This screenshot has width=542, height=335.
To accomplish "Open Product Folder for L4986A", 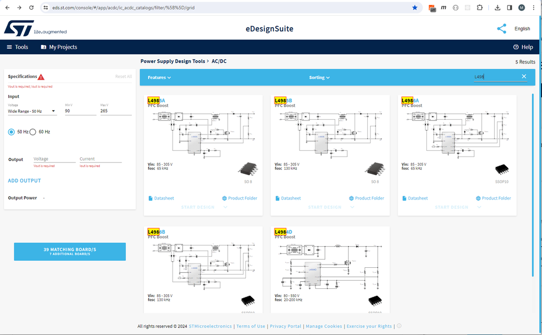I will pyautogui.click(x=493, y=198).
